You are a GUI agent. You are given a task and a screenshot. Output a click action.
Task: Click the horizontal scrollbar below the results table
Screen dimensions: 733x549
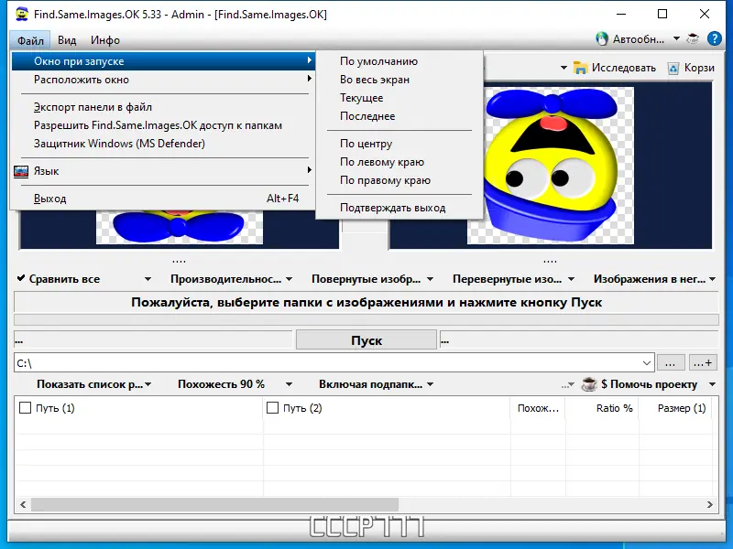(211, 504)
